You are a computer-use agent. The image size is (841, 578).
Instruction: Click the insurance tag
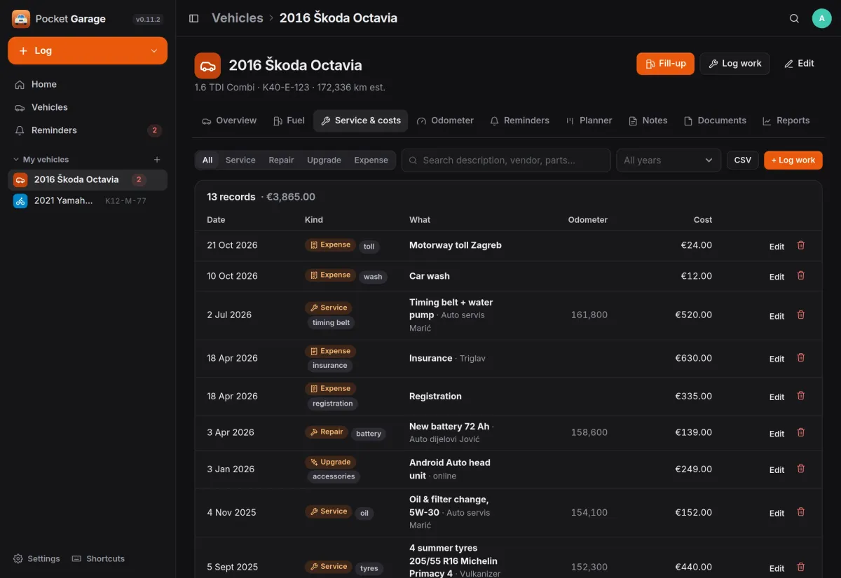click(x=330, y=366)
